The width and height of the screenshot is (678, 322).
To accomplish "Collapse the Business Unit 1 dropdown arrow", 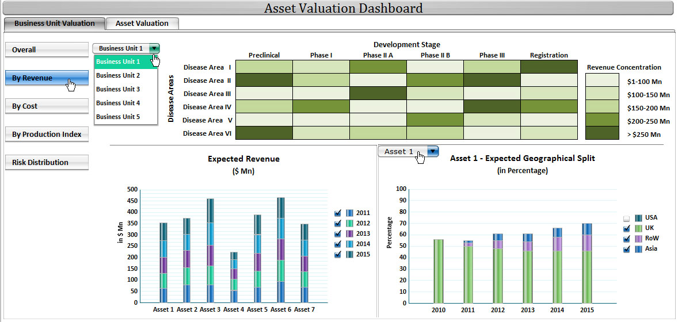I will click(154, 49).
